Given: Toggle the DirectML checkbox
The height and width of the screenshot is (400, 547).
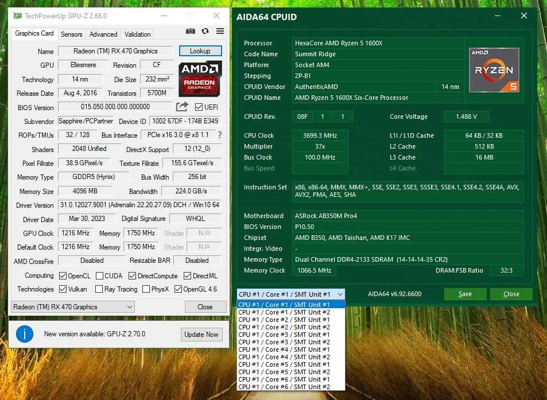Looking at the screenshot, I should pyautogui.click(x=187, y=276).
